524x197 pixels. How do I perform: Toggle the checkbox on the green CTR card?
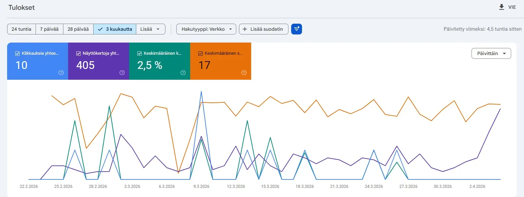pos(139,53)
